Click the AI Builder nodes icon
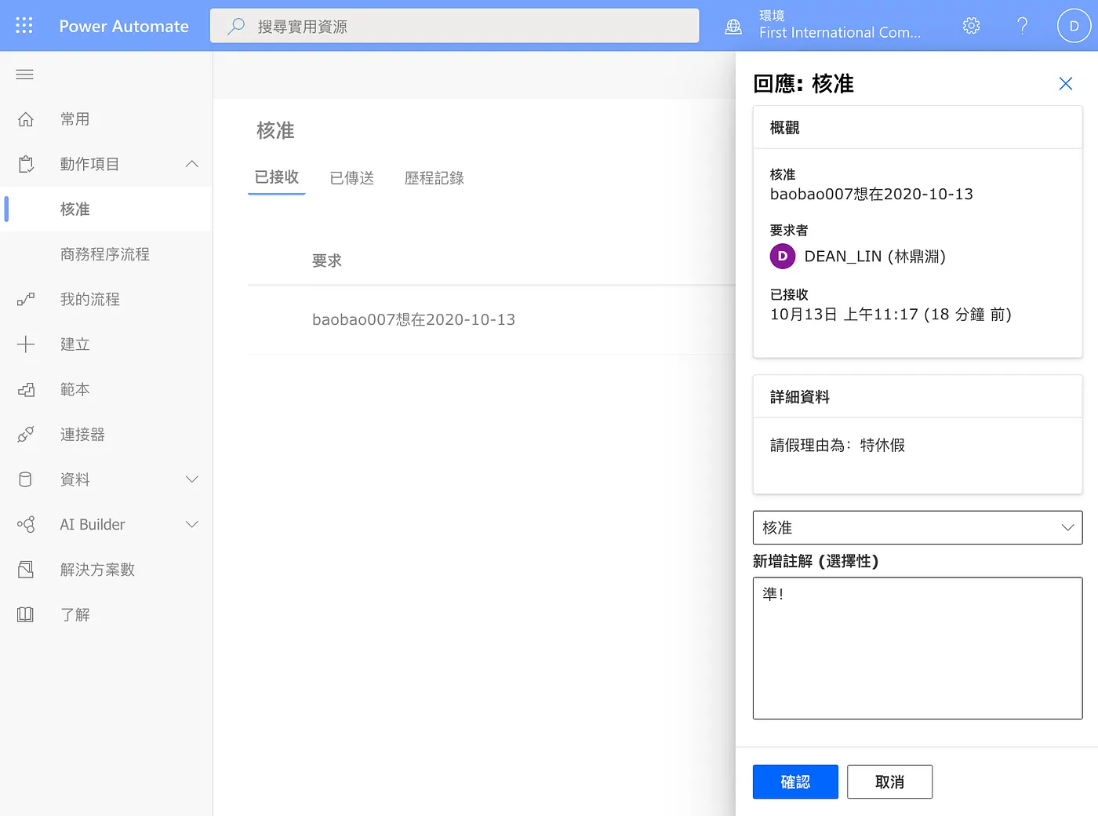 coord(26,524)
